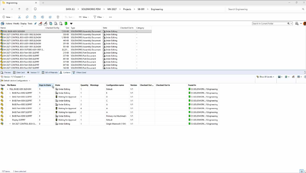306x173 pixels.
Task: Click the blue pin icon in PDM toolbar
Action: click(x=35, y=24)
